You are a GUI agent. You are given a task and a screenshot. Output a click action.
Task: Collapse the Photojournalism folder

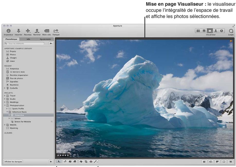(x=5, y=105)
